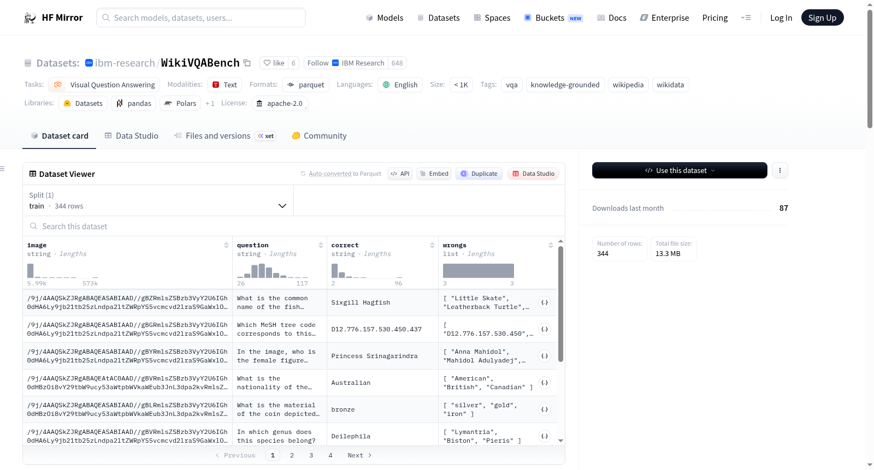Switch to the Files and versions tab
This screenshot has width=874, height=470.
(x=225, y=136)
